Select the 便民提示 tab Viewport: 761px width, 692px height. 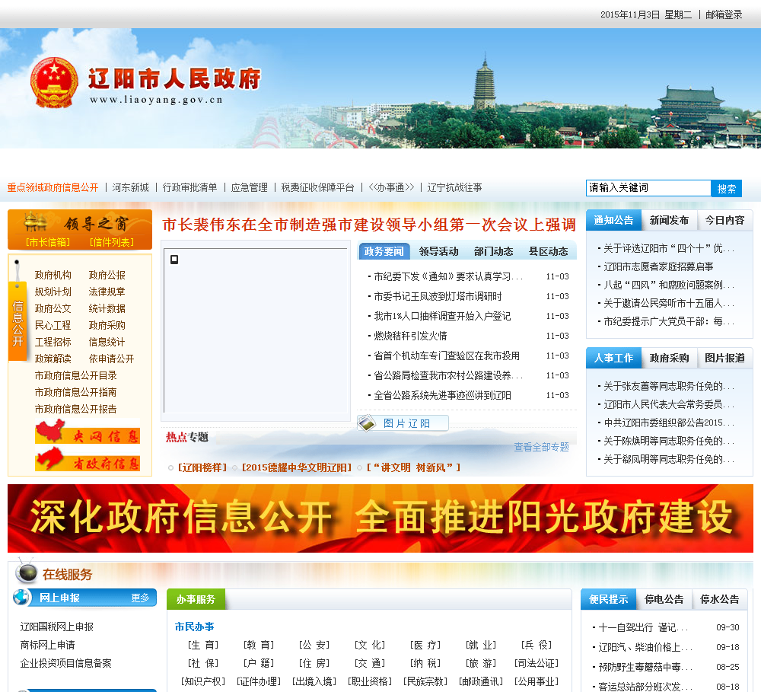[609, 599]
